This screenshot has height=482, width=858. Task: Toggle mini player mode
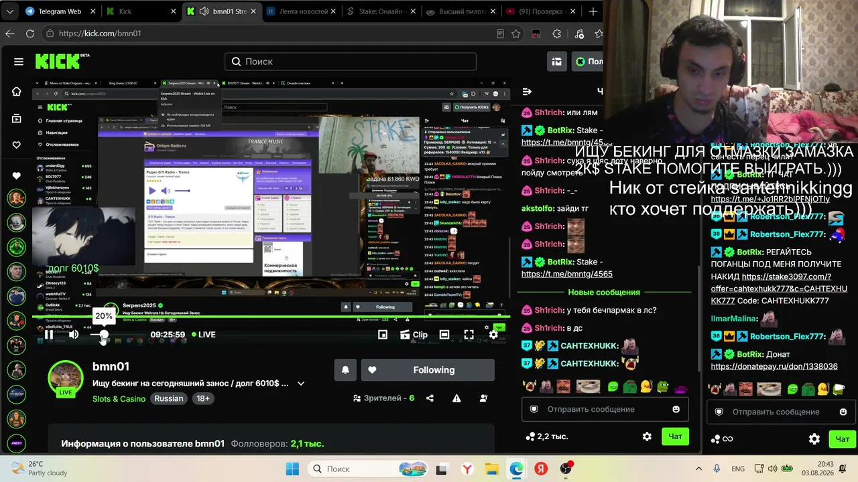click(383, 335)
